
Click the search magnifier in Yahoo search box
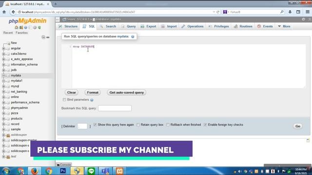[282, 12]
